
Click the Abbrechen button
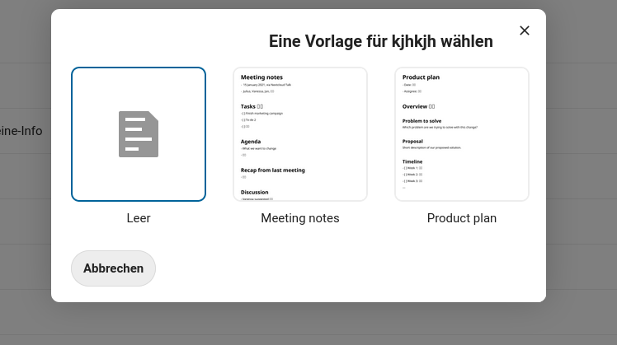[113, 268]
